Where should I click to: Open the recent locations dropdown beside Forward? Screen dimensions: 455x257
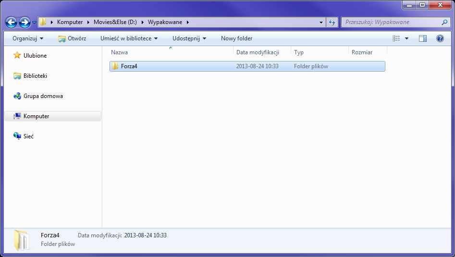coord(34,22)
